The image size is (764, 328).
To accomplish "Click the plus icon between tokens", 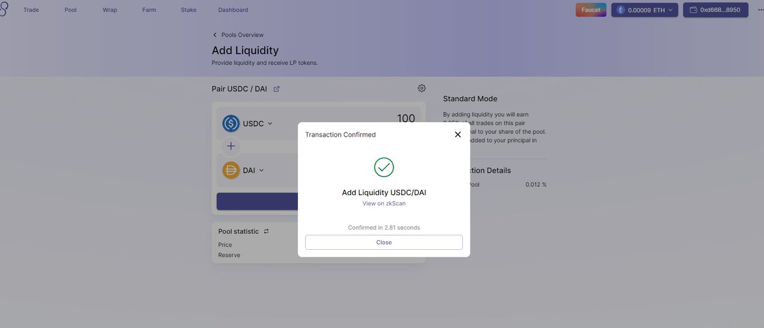I will pos(230,146).
